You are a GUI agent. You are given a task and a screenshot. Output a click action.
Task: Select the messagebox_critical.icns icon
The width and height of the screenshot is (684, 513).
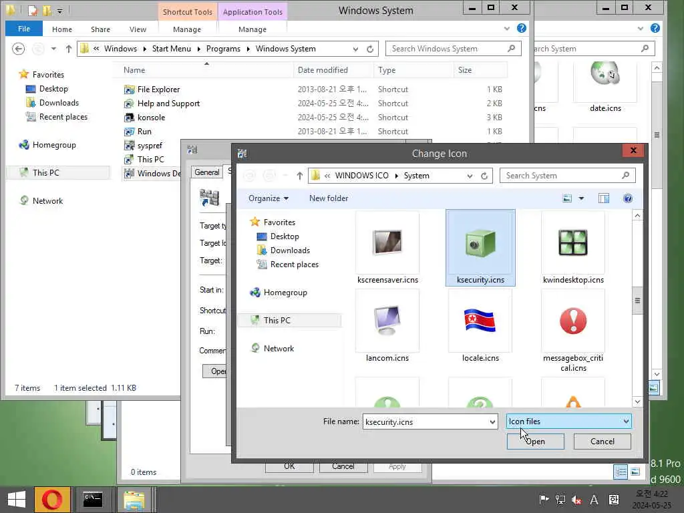point(573,331)
